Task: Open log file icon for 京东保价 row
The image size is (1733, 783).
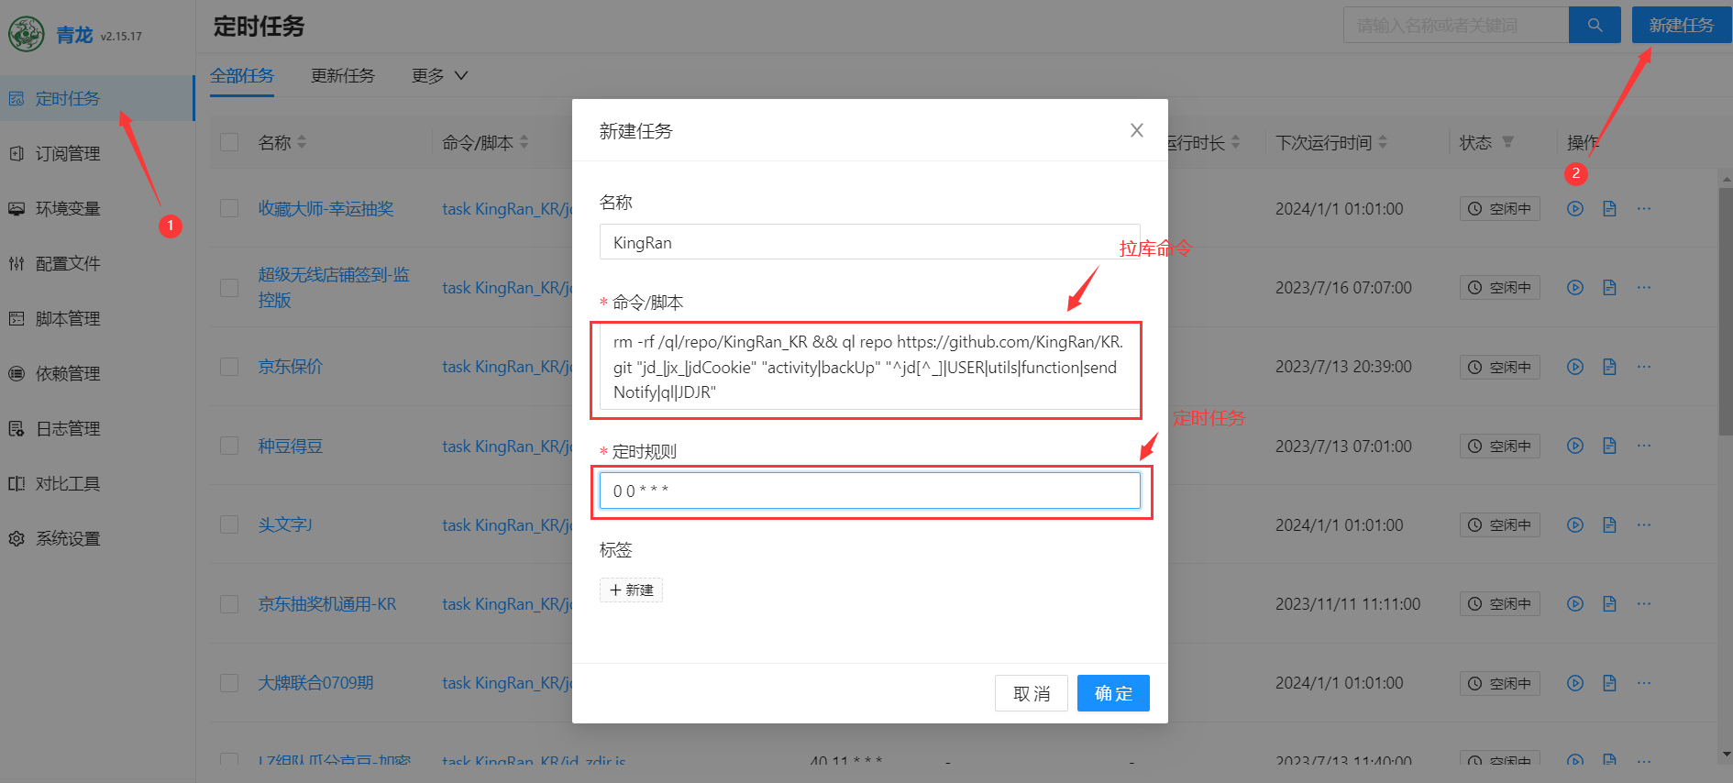Action: 1609,367
